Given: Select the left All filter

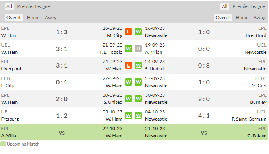Looking at the screenshot, I should click(9, 6).
